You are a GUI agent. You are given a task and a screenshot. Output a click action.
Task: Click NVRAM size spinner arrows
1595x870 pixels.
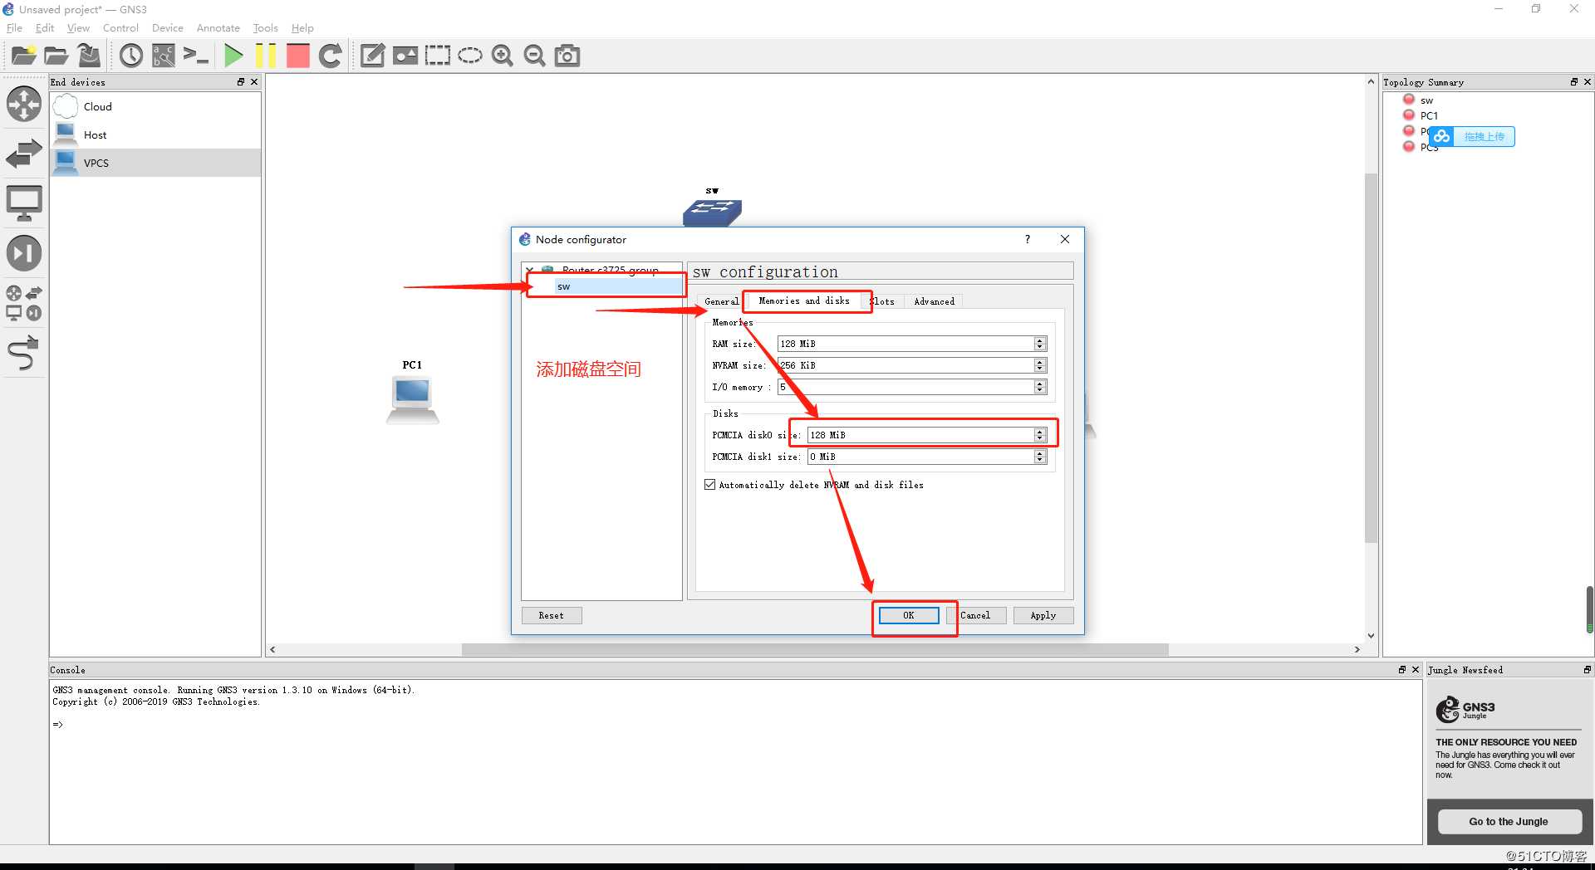1039,365
